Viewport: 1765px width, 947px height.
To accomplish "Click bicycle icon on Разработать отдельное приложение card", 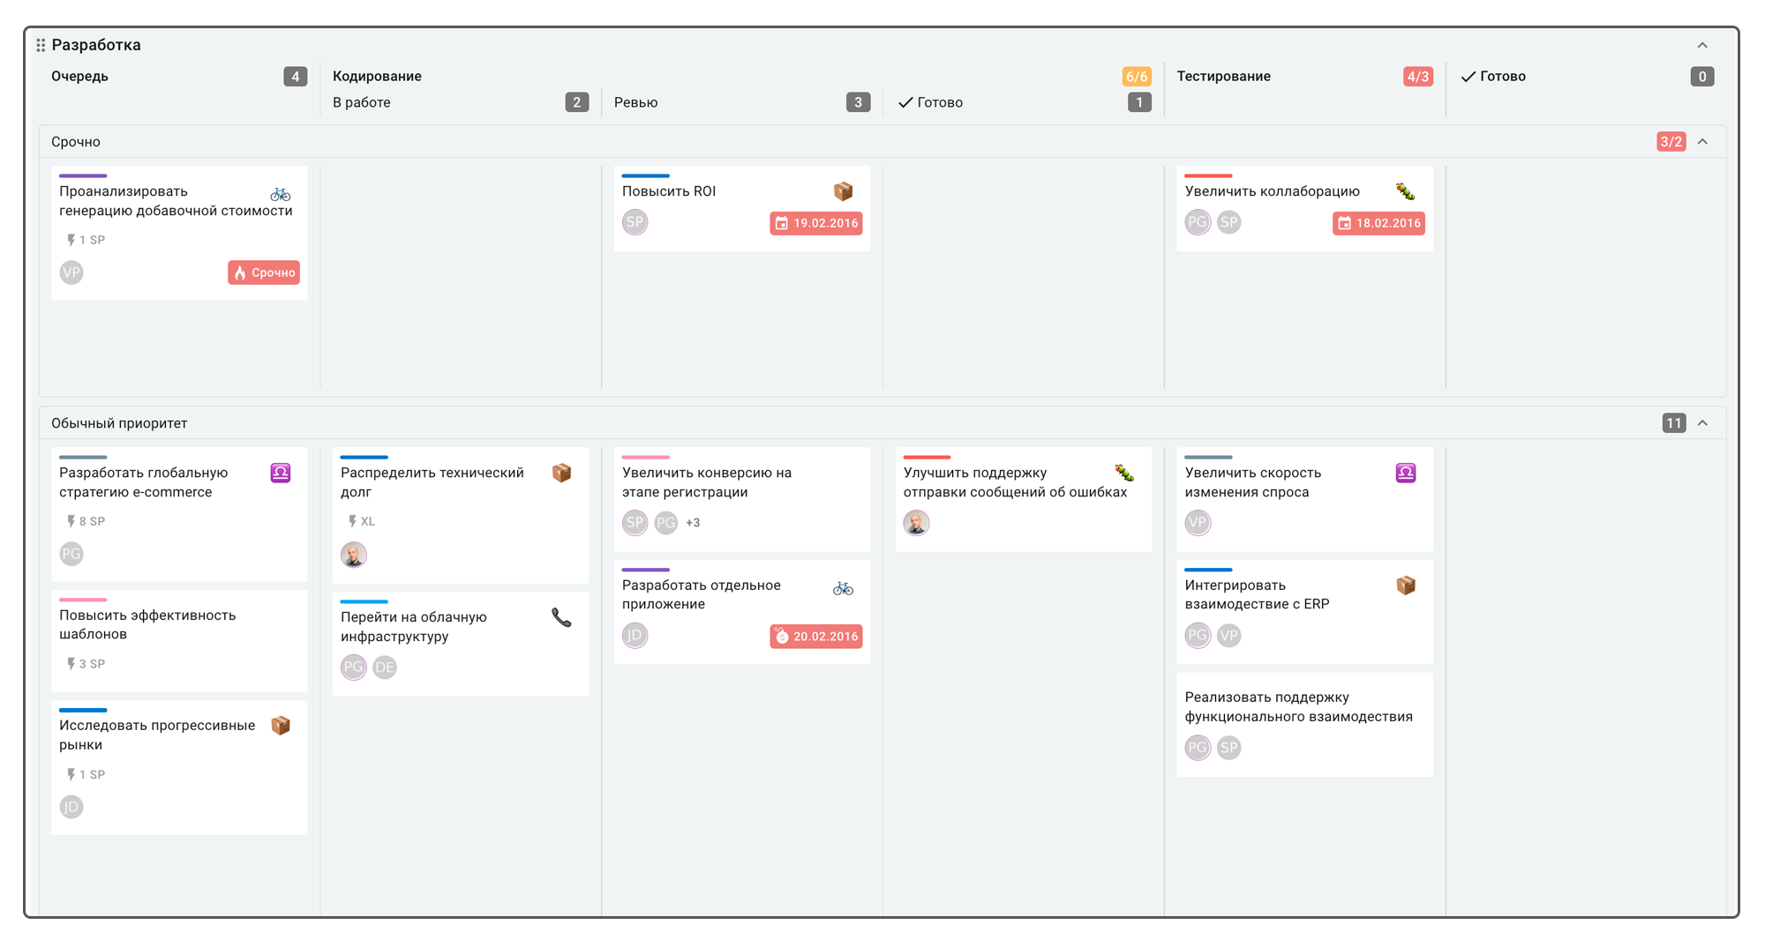I will pos(843,588).
